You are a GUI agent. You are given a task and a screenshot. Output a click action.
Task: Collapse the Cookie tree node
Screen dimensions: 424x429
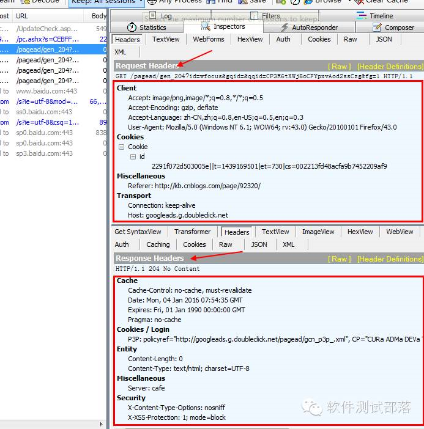click(x=121, y=147)
